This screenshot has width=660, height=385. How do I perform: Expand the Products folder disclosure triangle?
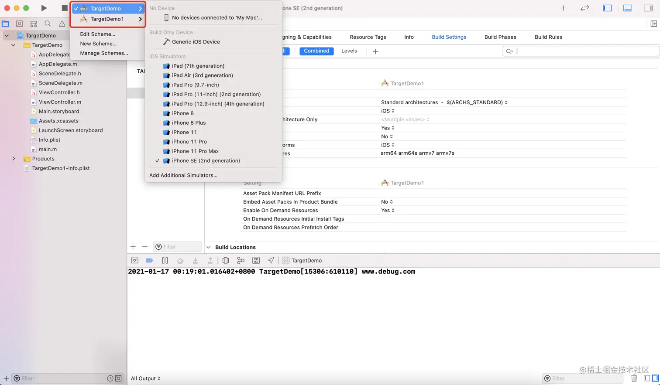(14, 159)
